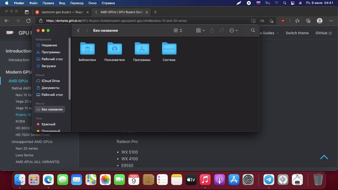Click the Finder search magnifier icon
The image size is (338, 190).
pos(253,30)
